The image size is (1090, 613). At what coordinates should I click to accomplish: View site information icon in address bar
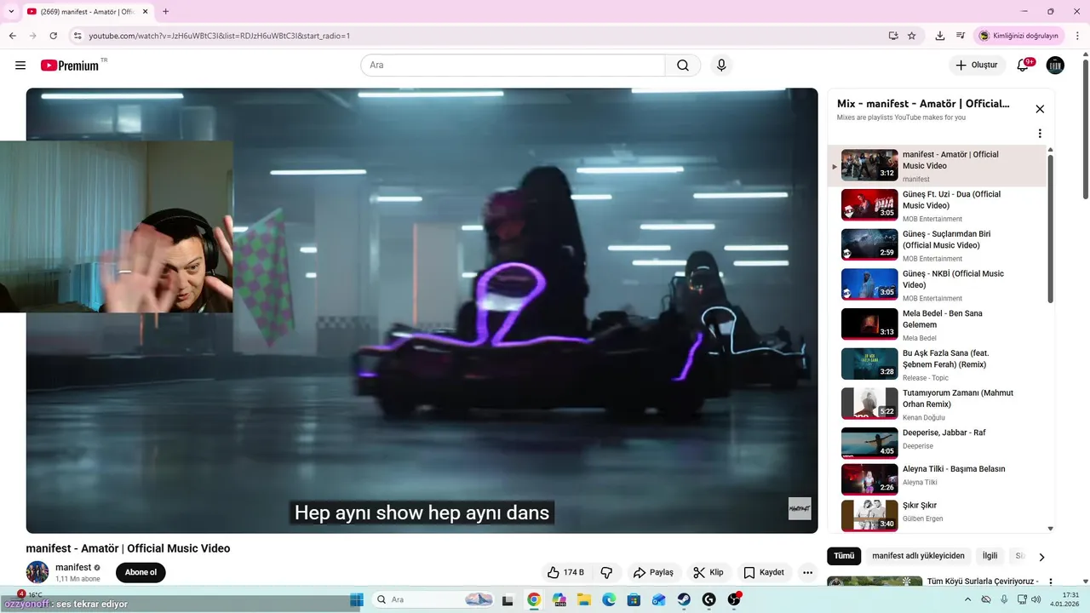click(x=77, y=36)
